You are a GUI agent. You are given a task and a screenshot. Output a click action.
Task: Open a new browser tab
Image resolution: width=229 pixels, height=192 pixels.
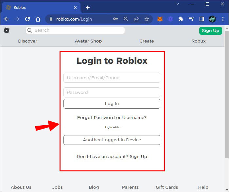coord(88,8)
